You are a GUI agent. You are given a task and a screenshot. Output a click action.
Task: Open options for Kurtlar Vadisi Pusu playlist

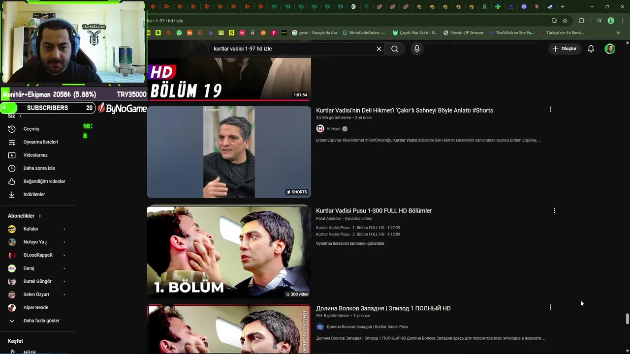554,210
